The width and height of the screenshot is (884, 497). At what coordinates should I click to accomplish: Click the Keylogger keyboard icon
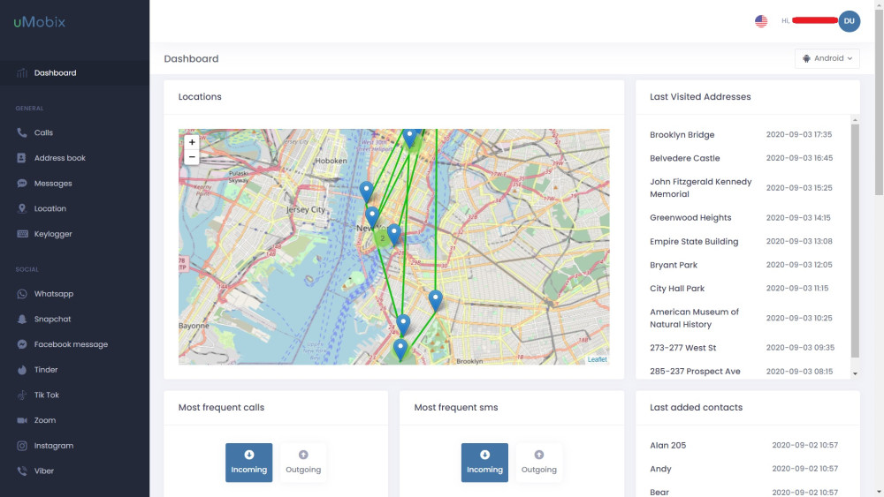point(22,234)
